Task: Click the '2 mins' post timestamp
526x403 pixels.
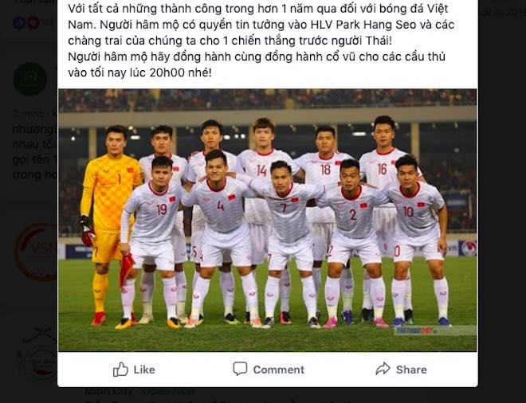Action: (28, 113)
